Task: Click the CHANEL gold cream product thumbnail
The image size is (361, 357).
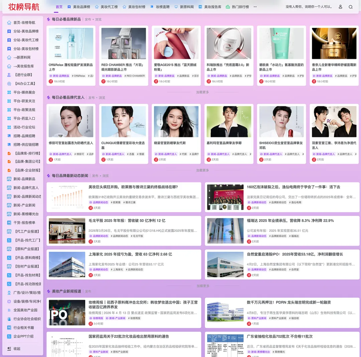Action: [x=334, y=43]
